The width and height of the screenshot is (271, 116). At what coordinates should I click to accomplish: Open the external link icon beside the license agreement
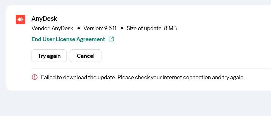111,39
